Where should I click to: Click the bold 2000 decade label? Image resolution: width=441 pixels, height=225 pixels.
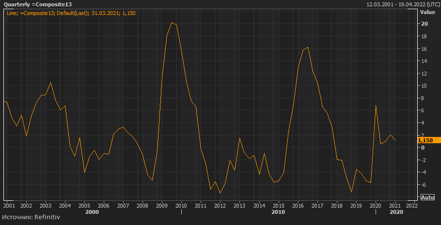point(92,212)
